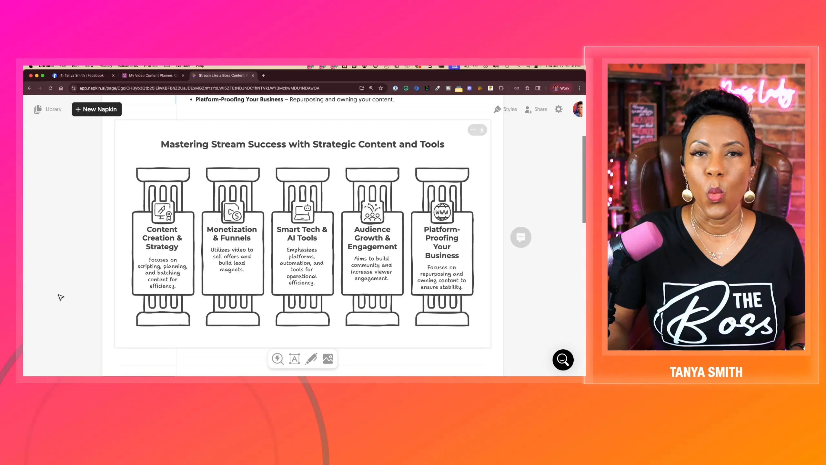Select the pen sketch tool
This screenshot has width=826, height=465.
pyautogui.click(x=311, y=359)
